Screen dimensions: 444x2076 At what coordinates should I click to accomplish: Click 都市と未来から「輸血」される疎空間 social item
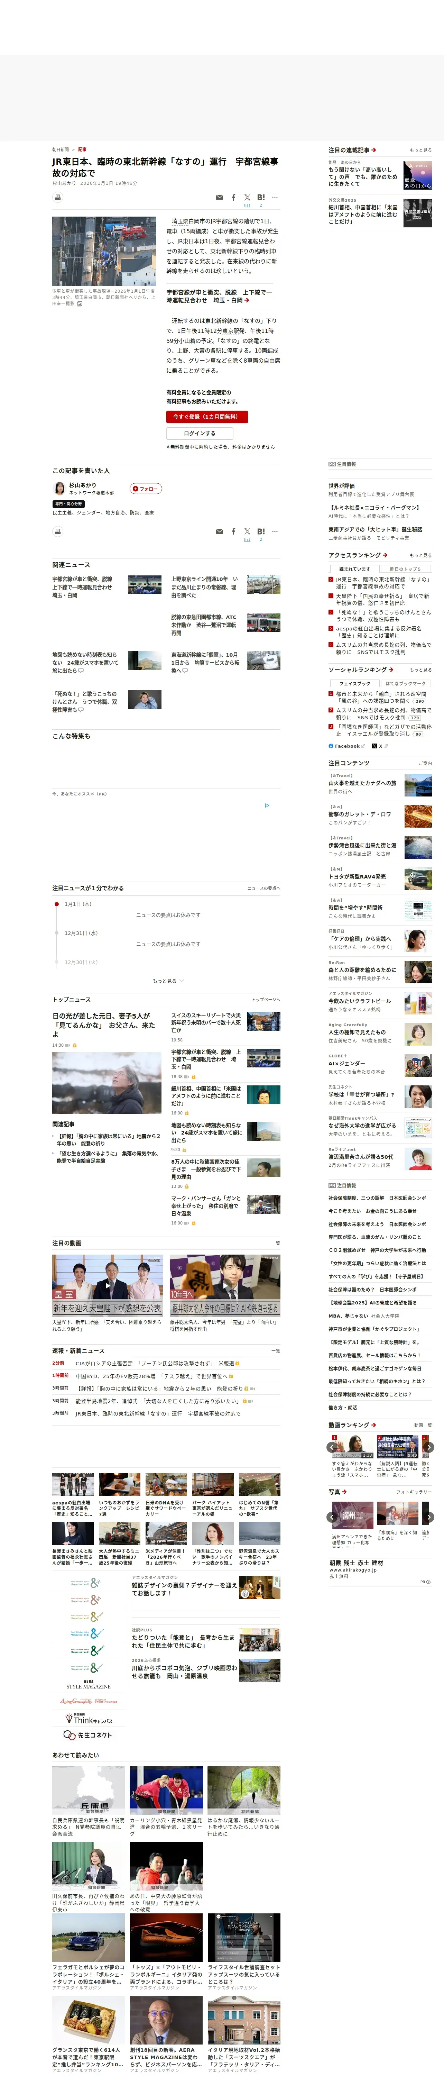click(381, 697)
